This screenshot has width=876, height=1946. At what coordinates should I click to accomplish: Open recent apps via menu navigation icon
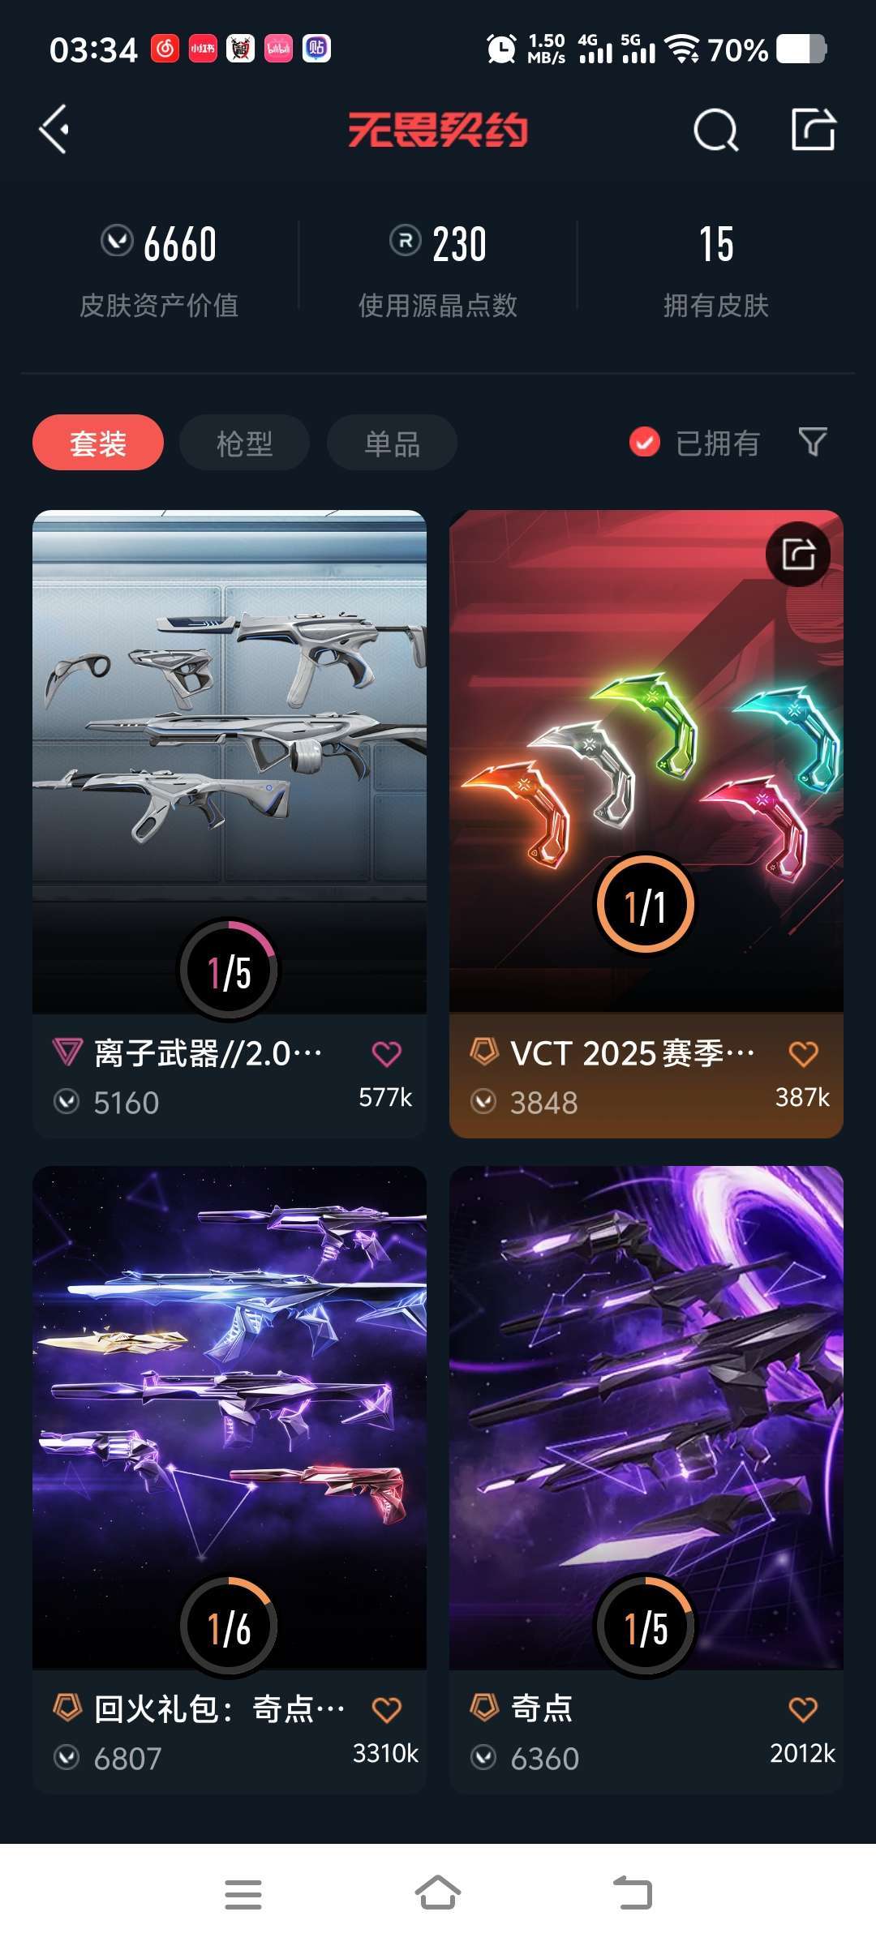click(243, 1895)
